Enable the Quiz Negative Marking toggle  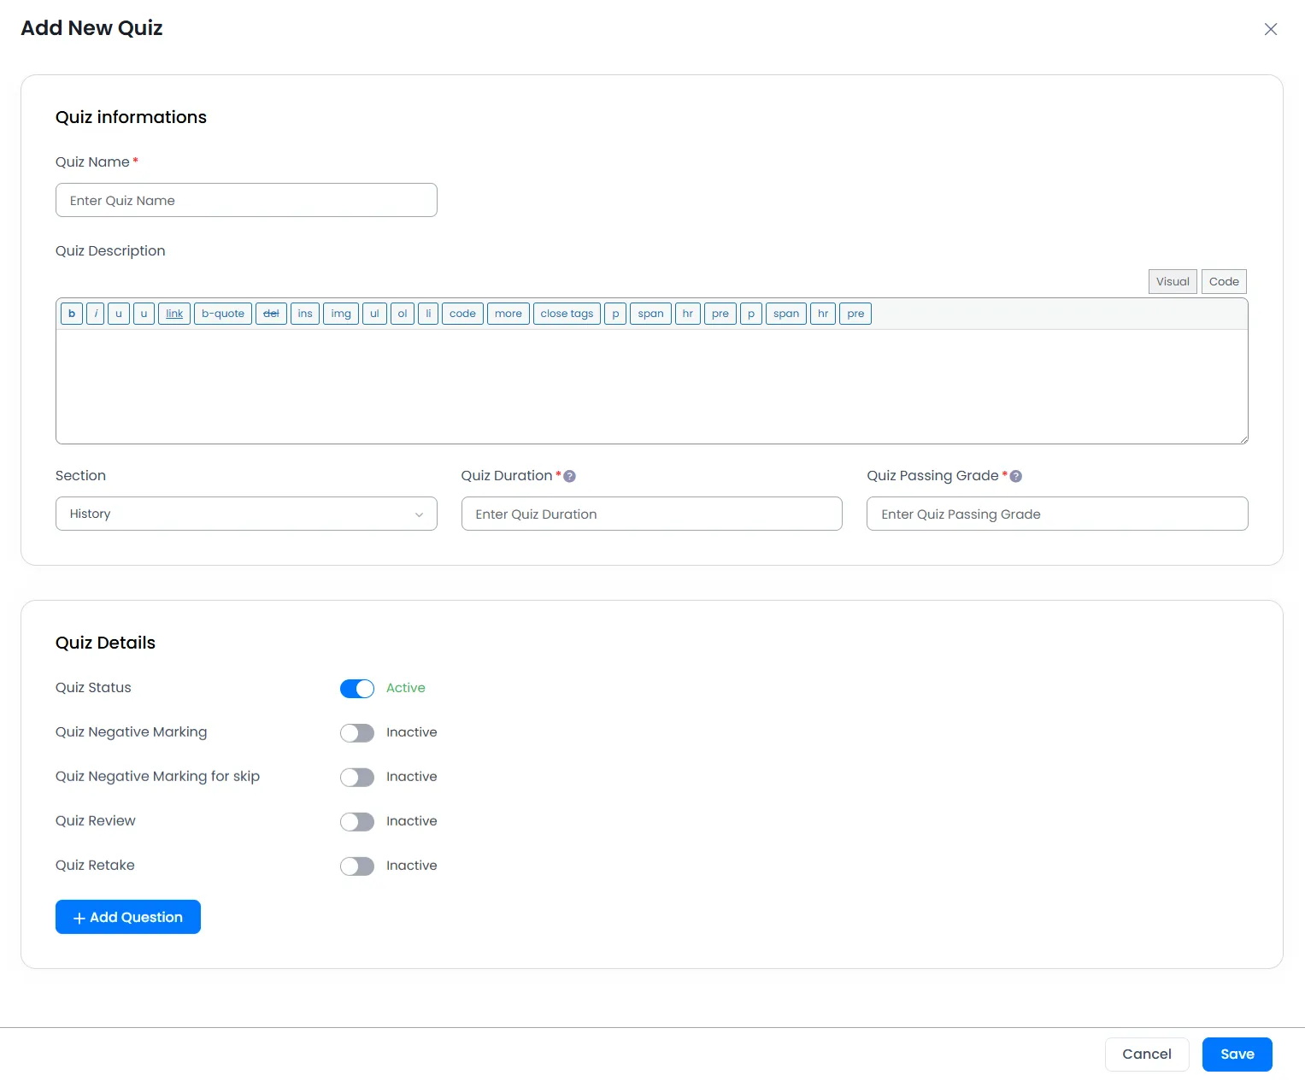357,733
